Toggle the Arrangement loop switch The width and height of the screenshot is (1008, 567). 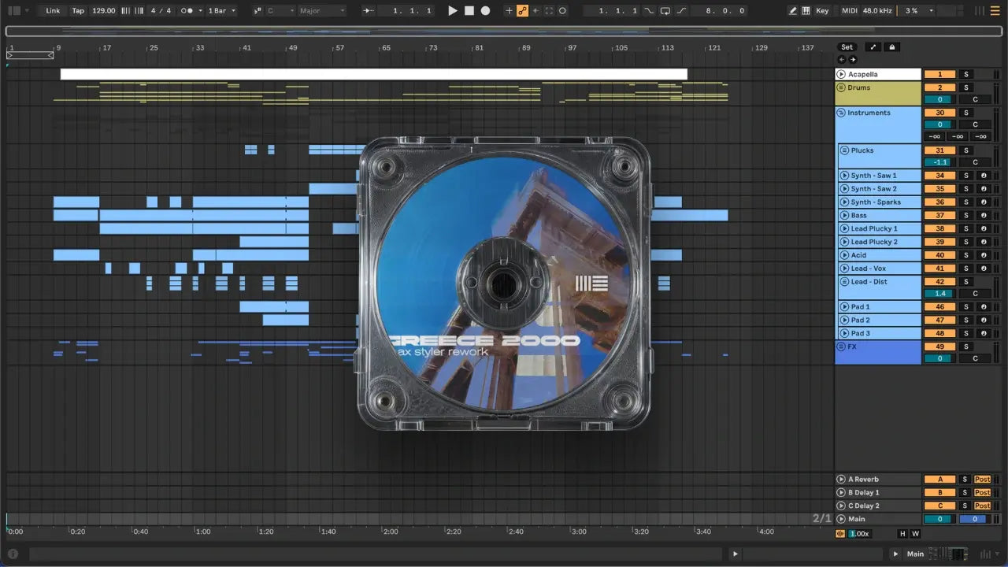665,11
